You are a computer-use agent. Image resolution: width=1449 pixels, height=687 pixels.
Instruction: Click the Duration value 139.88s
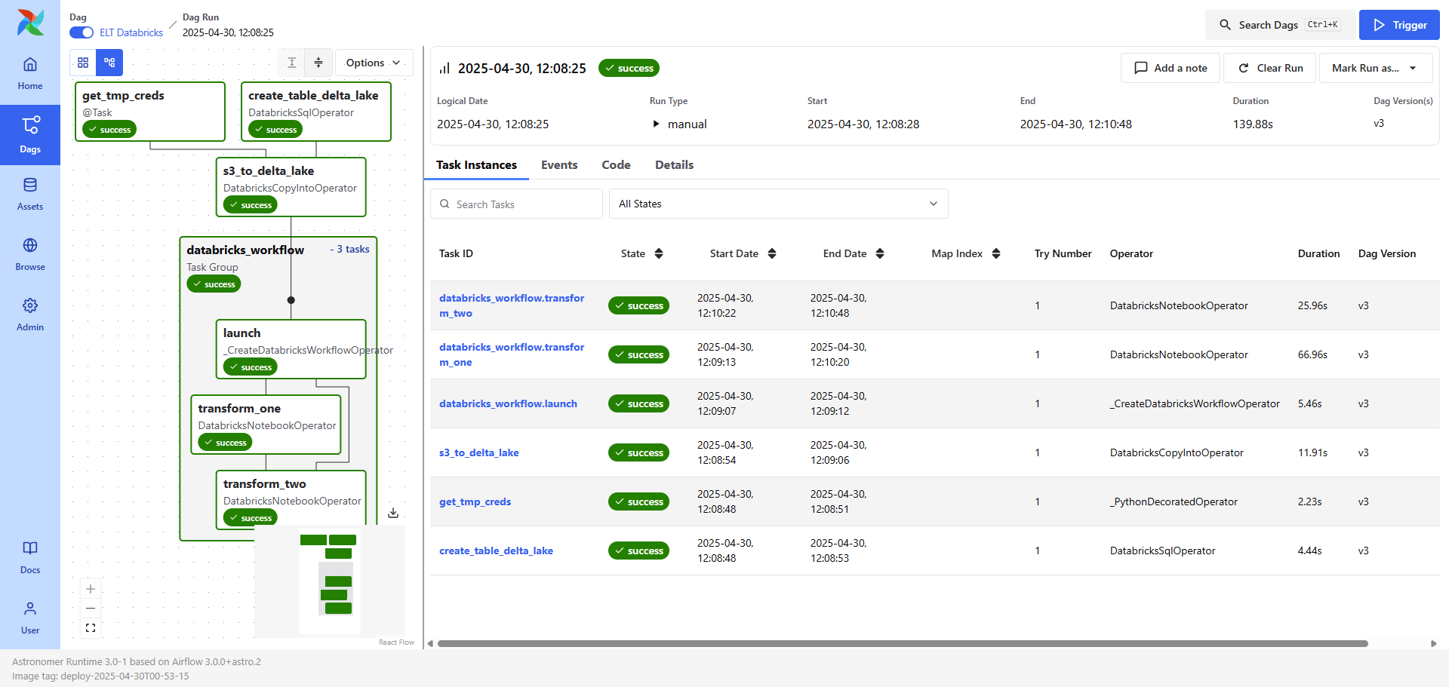pos(1253,124)
